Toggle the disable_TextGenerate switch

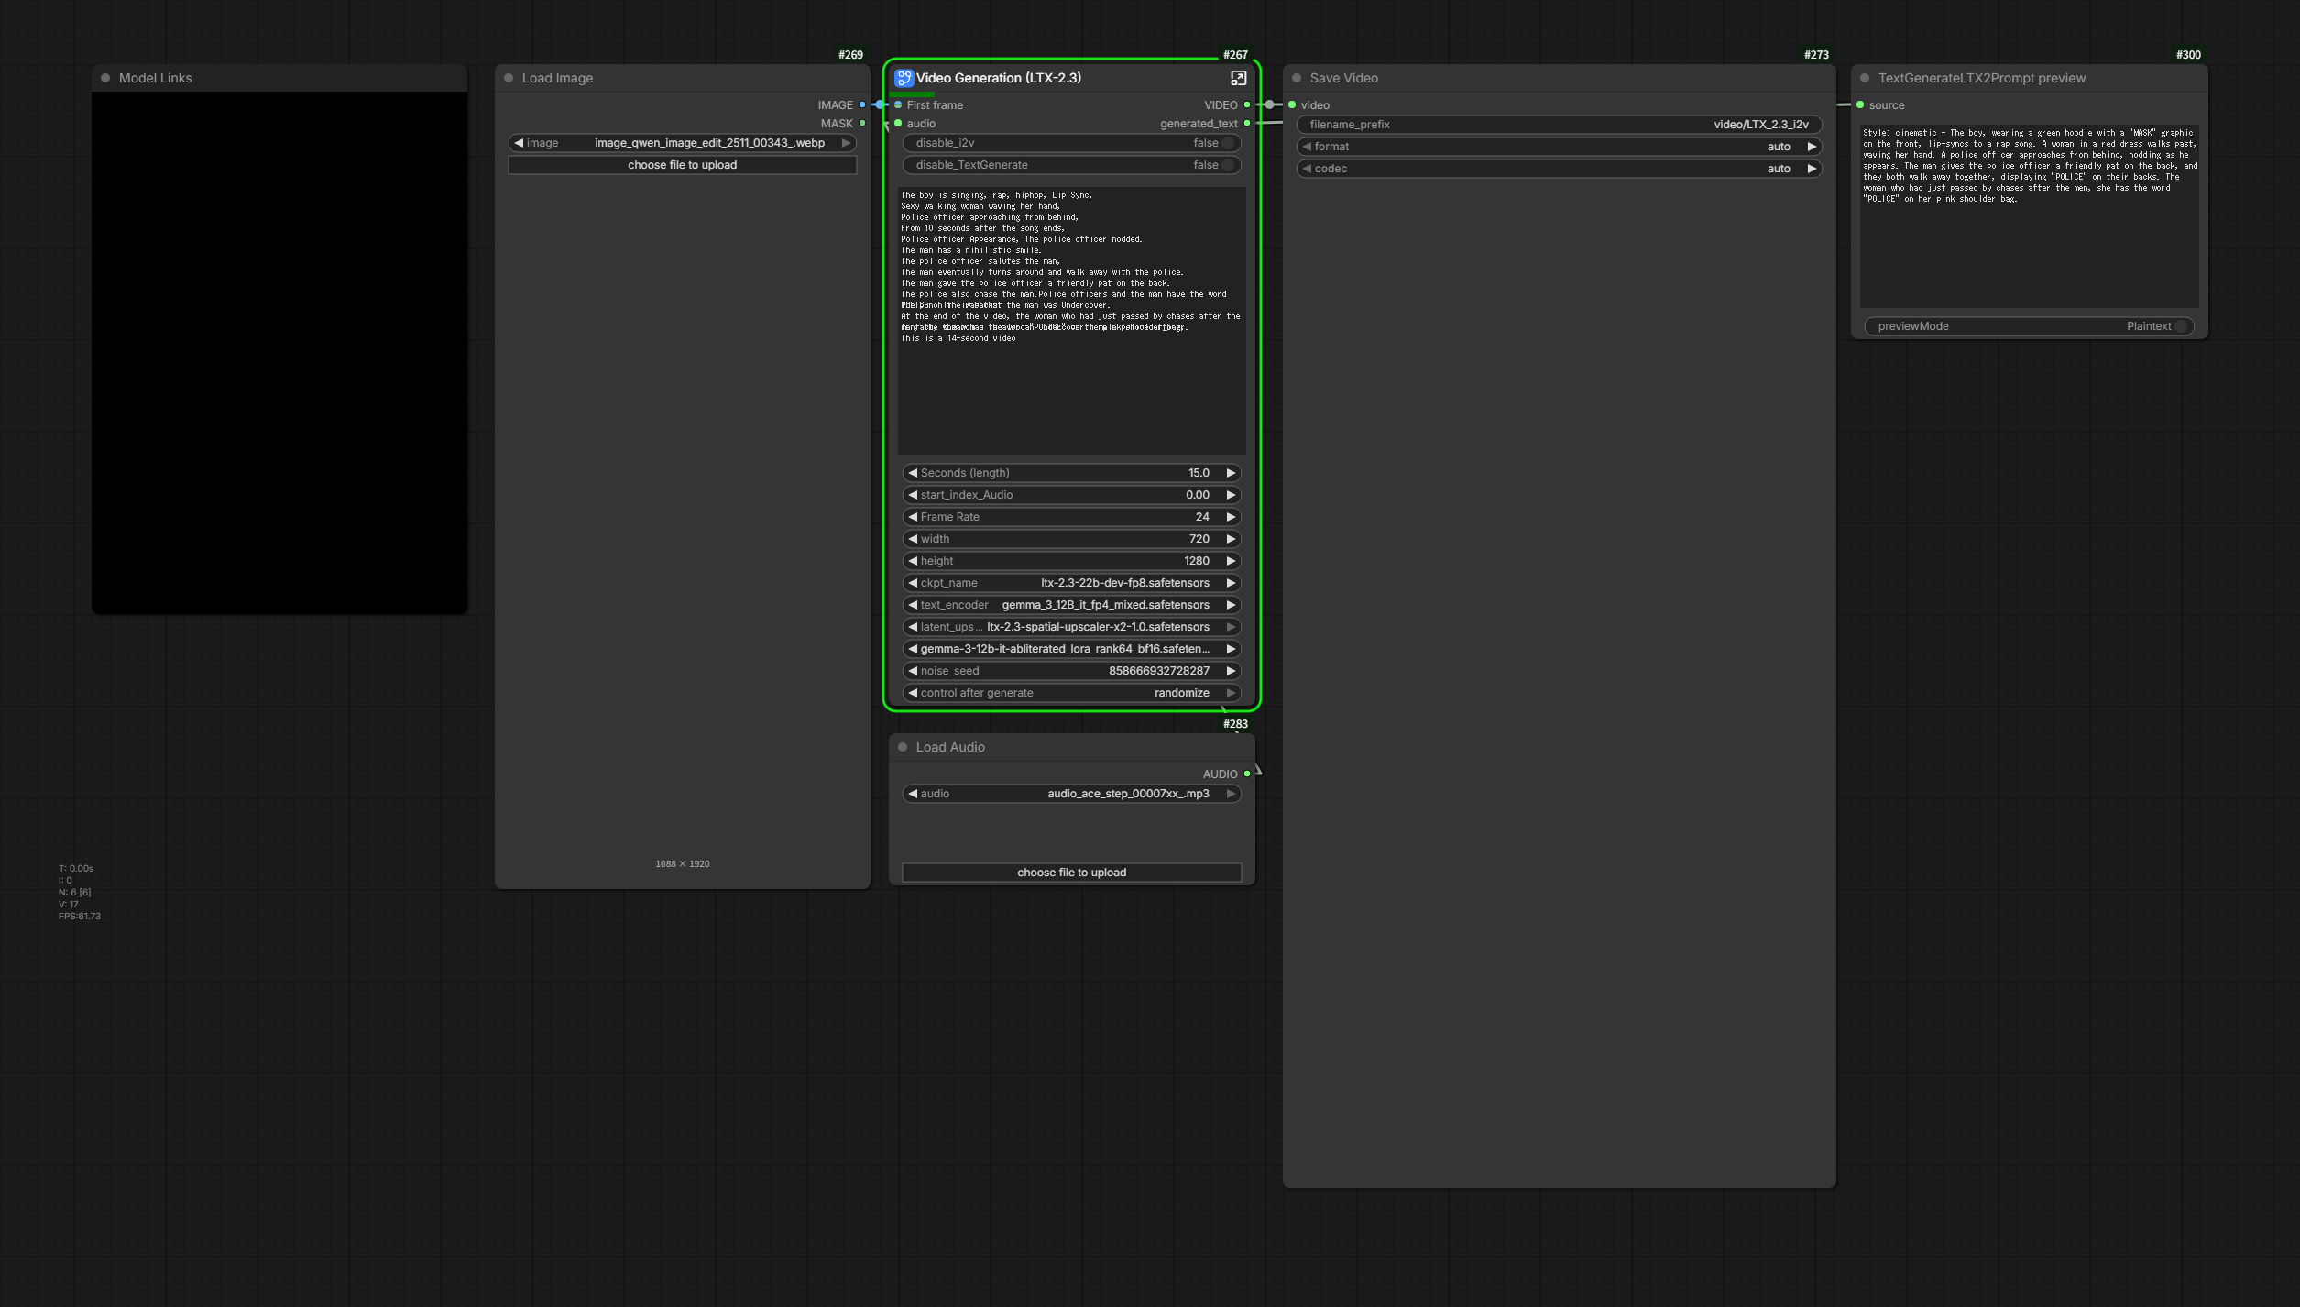[1228, 165]
